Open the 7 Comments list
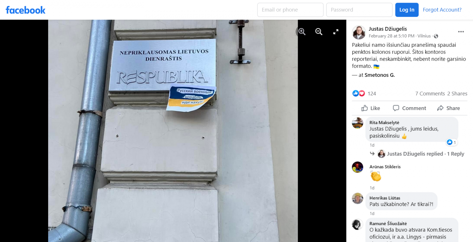The height and width of the screenshot is (242, 473). click(x=430, y=94)
